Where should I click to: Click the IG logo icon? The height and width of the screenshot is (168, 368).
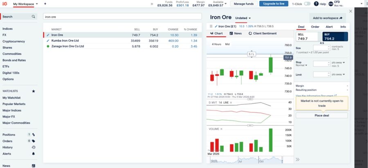point(4,4)
